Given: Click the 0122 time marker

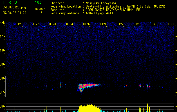Looking at the screenshot, I should tap(36, 24).
